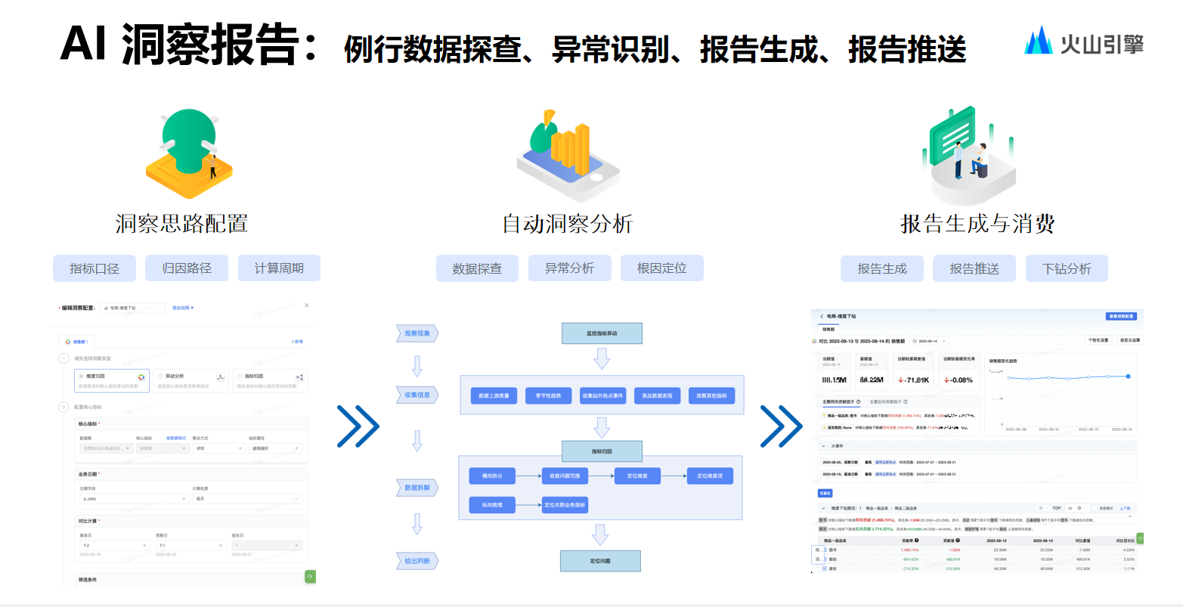Click the info icon next to 贡献值 column
The height and width of the screenshot is (607, 1183).
point(958,540)
